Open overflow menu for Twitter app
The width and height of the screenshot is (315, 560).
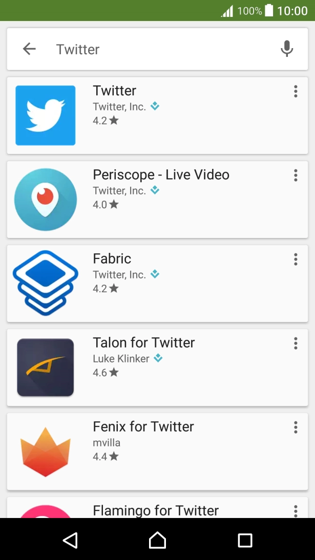(296, 92)
